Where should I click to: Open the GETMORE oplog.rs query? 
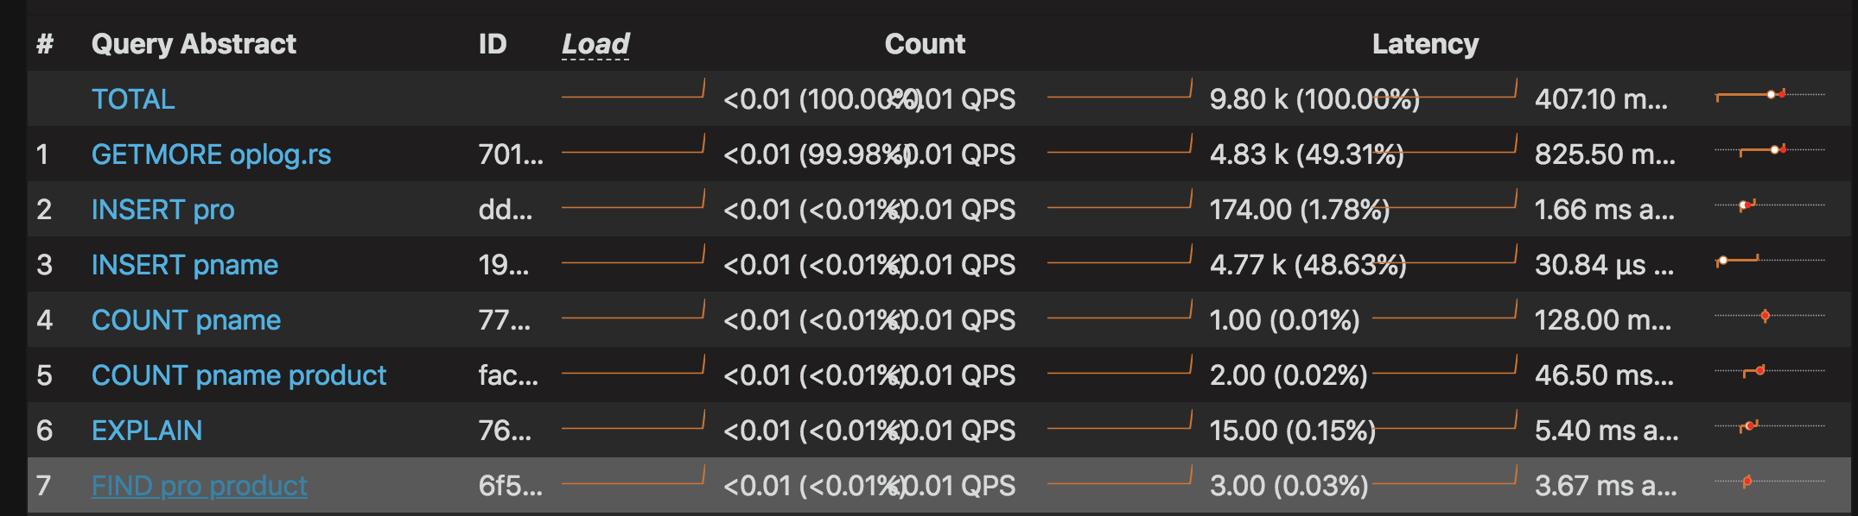point(211,154)
